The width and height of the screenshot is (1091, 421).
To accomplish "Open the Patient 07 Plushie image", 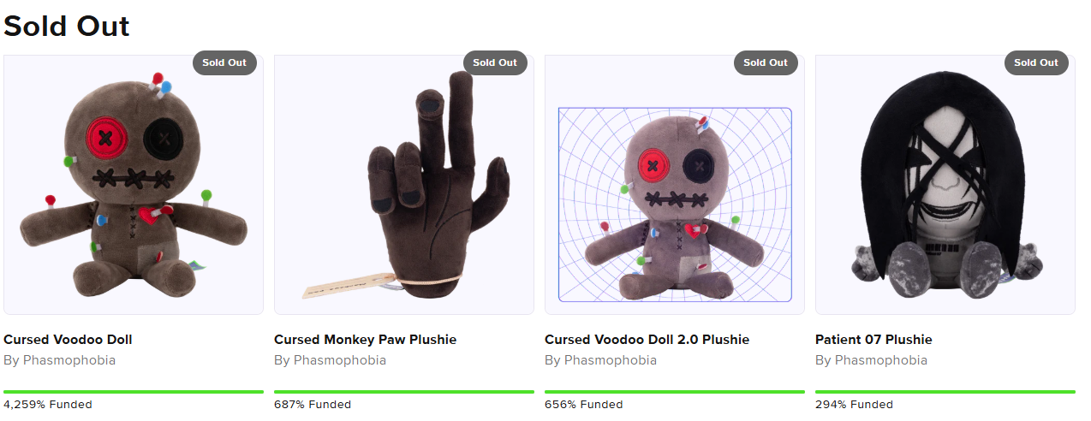I will tap(945, 185).
